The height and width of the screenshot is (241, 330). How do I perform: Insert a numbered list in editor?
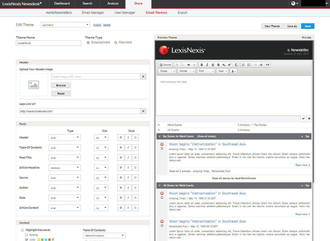[x=243, y=65]
